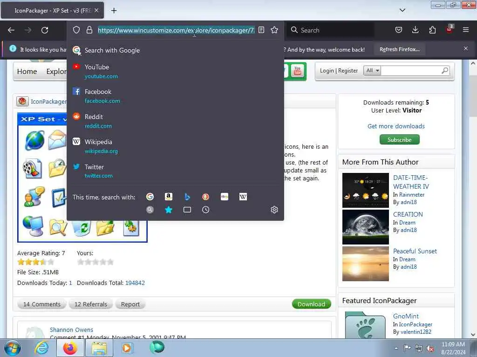The width and height of the screenshot is (477, 357).
Task: Open Windows Explorer from taskbar
Action: tap(99, 348)
